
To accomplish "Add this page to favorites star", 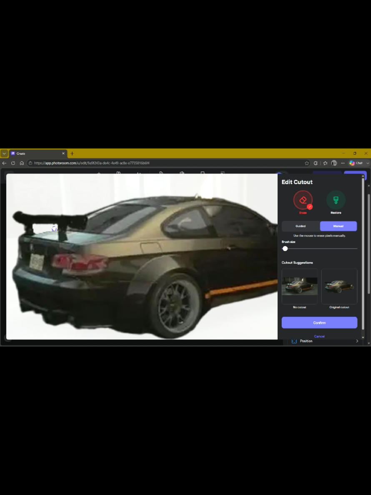I will [x=307, y=163].
